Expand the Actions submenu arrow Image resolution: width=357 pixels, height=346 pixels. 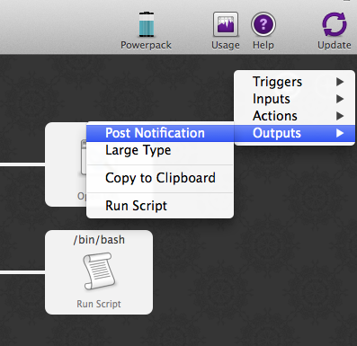click(x=340, y=116)
